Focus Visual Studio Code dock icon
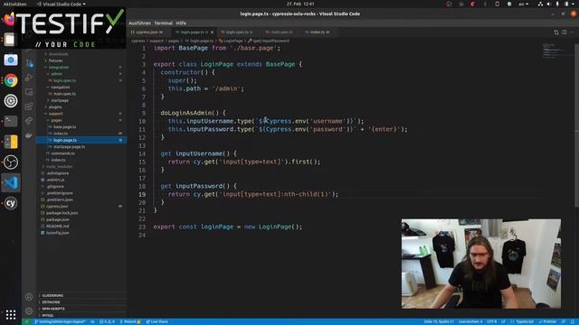The width and height of the screenshot is (579, 325). [11, 182]
